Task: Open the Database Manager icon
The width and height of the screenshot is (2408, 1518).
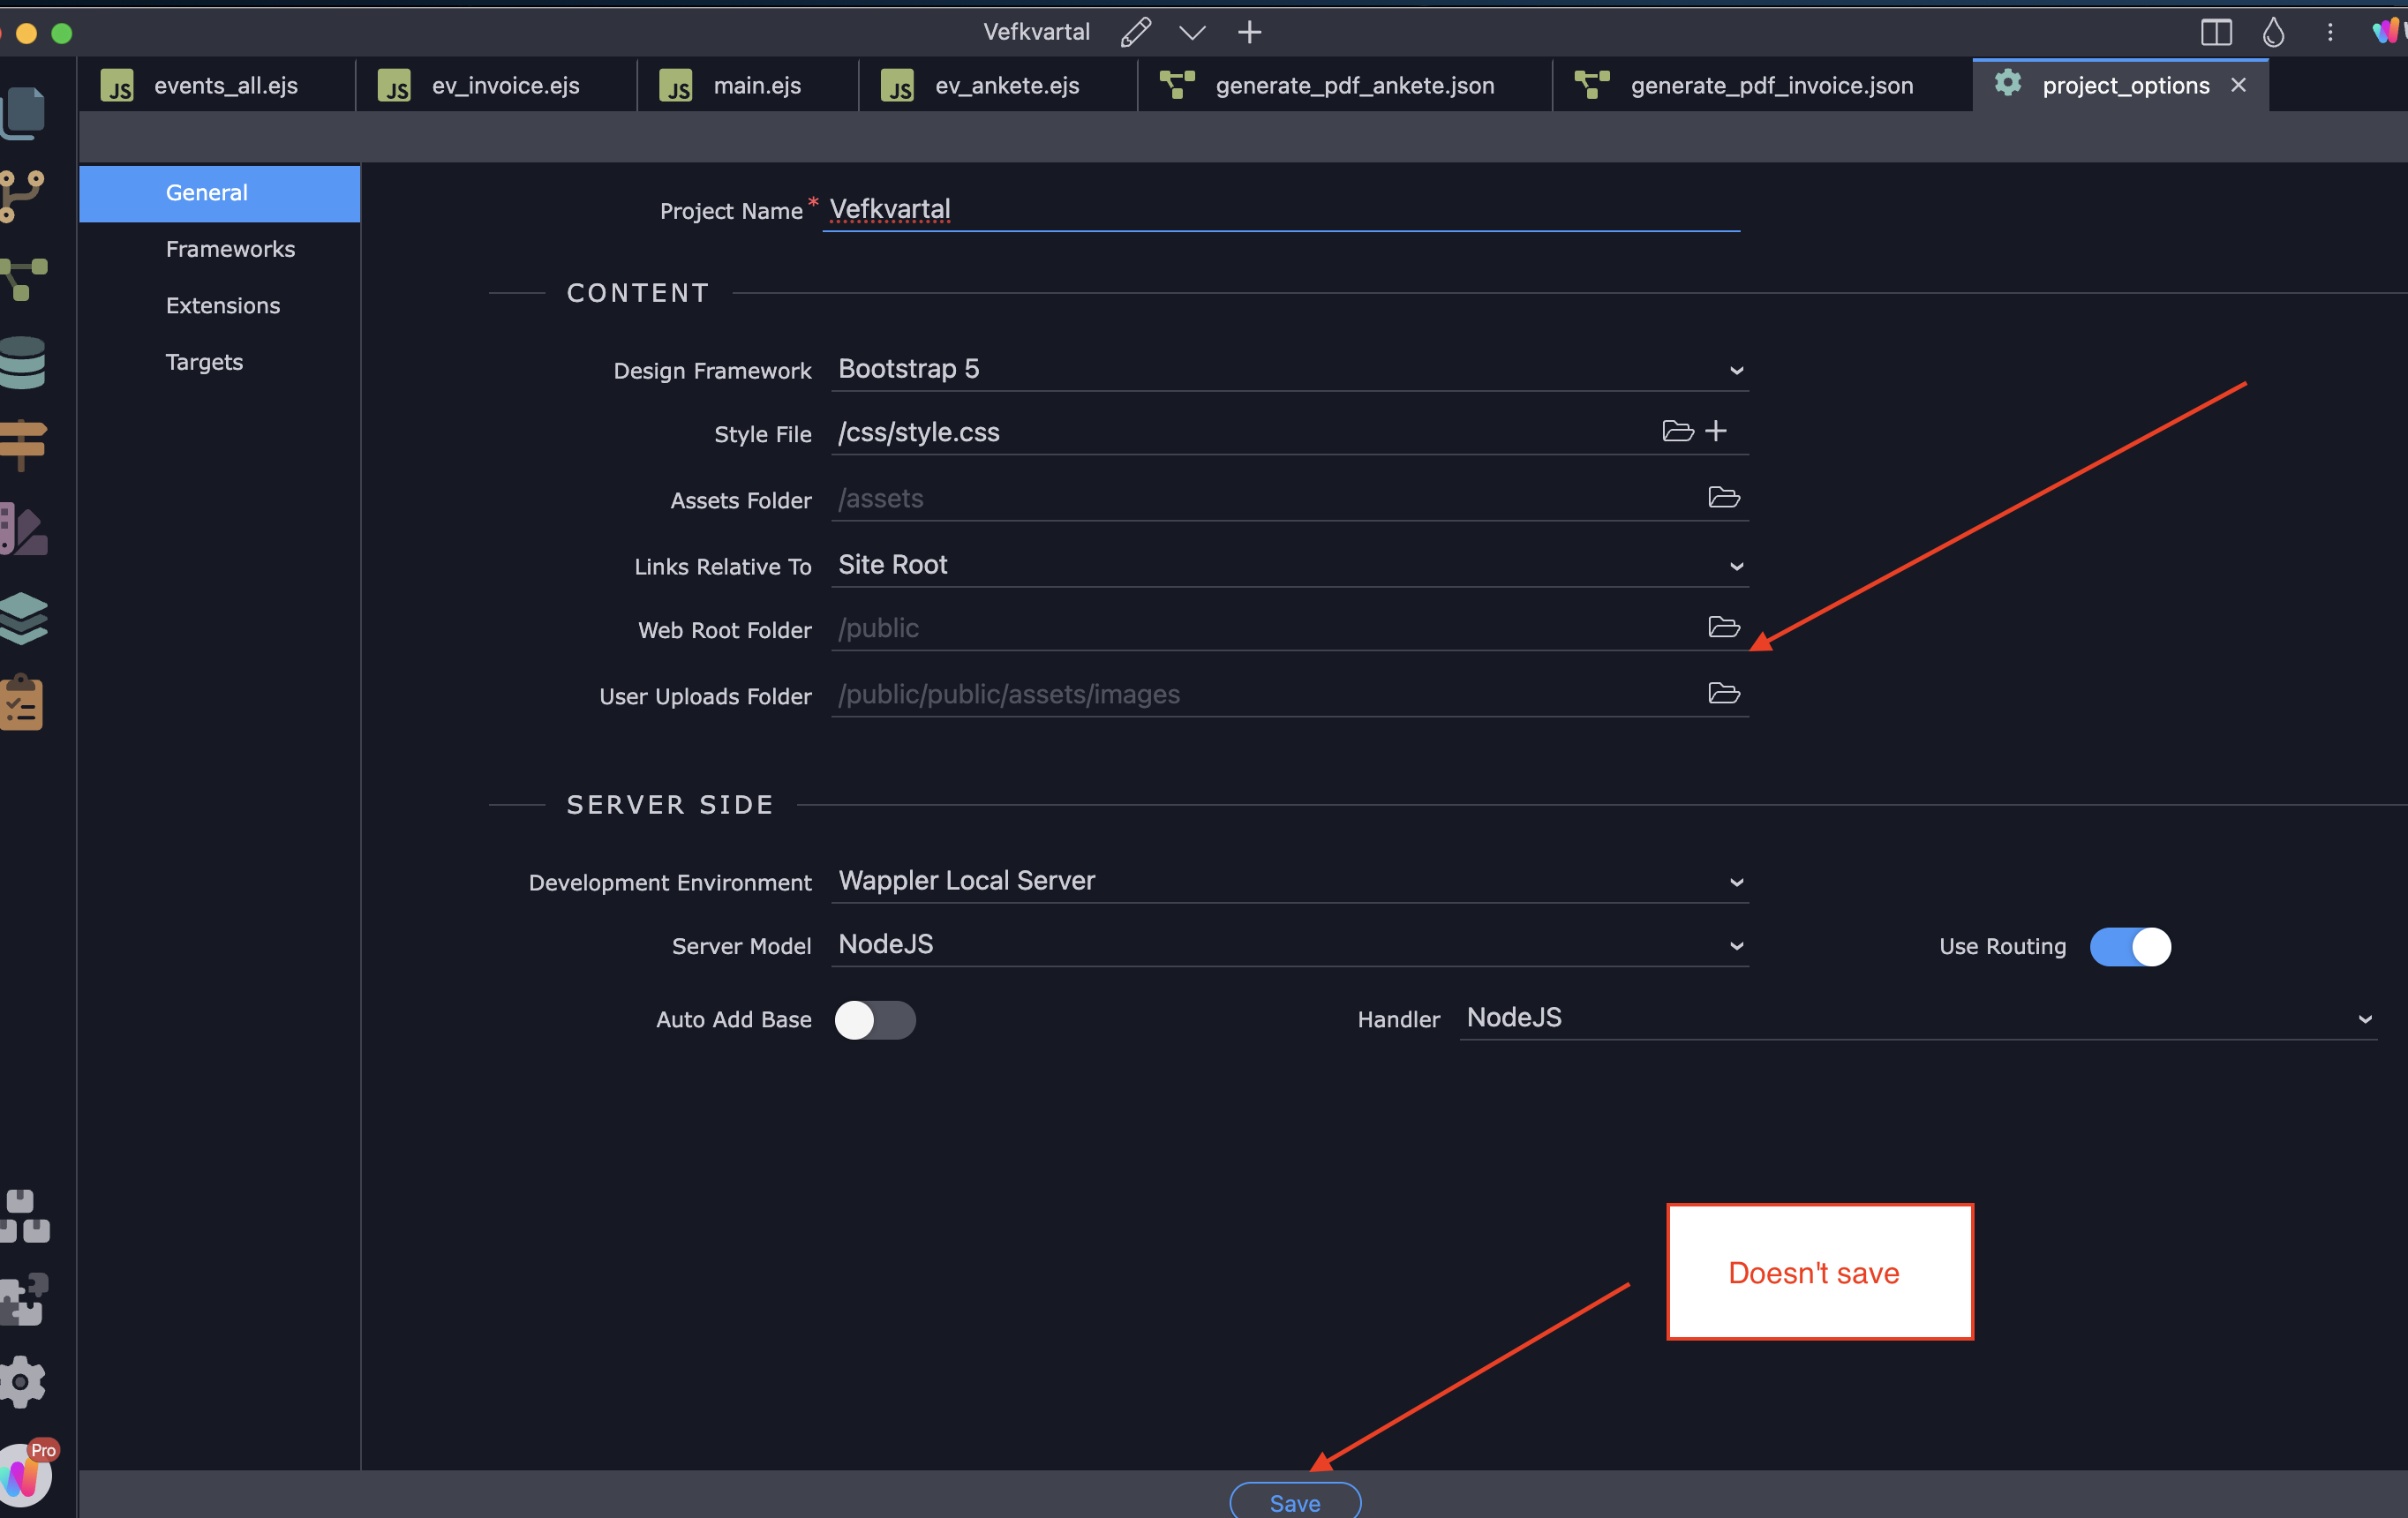Action: [x=22, y=362]
